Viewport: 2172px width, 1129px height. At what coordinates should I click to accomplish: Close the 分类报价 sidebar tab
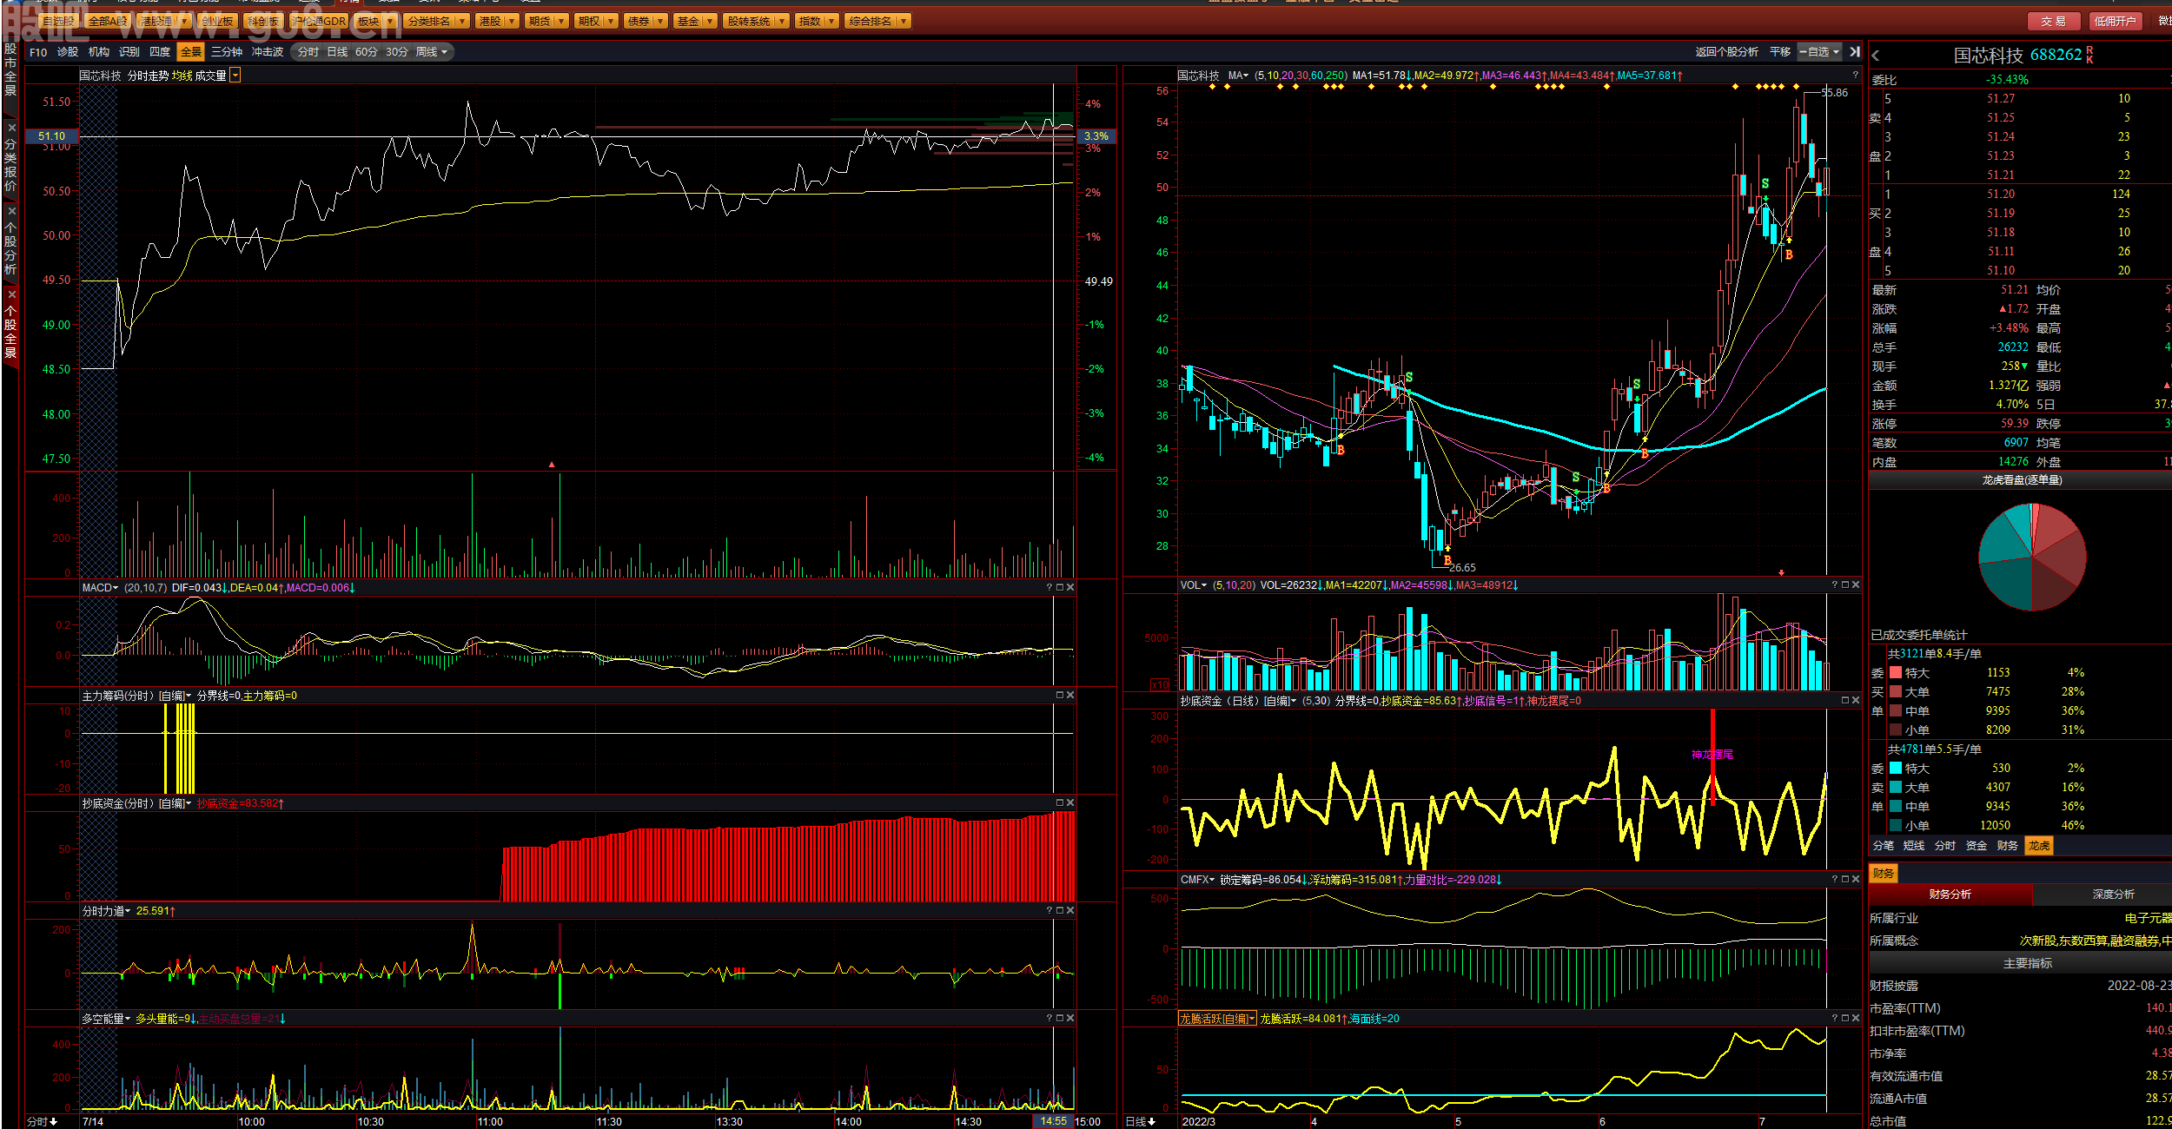(11, 128)
